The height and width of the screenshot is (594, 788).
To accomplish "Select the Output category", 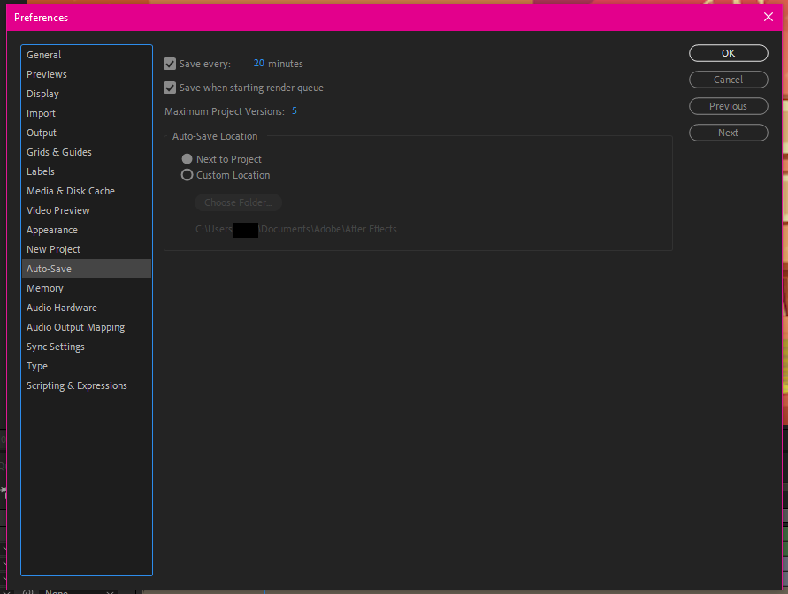I will coord(41,132).
